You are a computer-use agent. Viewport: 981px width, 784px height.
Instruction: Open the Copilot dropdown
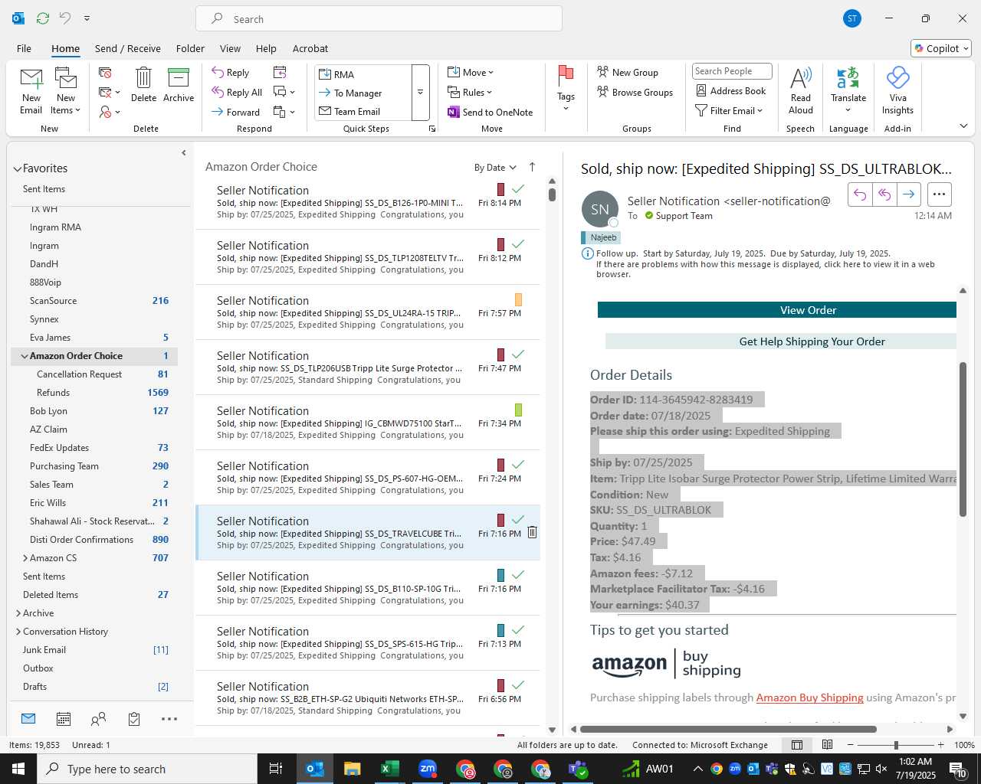[941, 48]
